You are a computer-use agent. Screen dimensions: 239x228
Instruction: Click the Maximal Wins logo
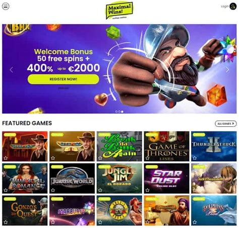coord(119,11)
